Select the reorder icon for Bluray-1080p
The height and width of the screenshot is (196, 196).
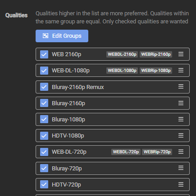[181, 119]
